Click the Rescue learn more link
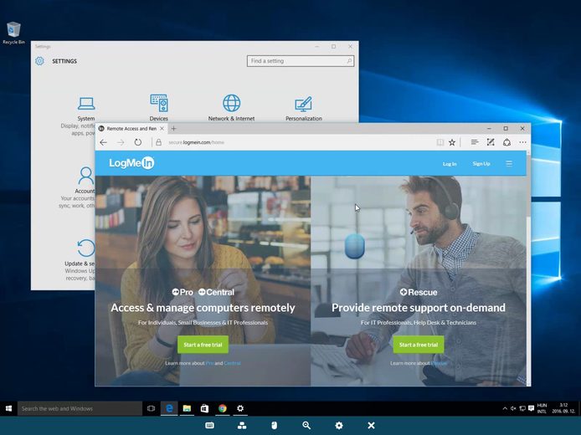Viewport: 581px width, 435px height. [x=439, y=363]
